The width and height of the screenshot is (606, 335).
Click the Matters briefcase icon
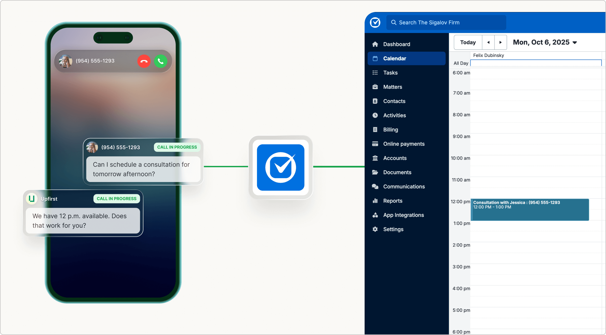tap(375, 87)
